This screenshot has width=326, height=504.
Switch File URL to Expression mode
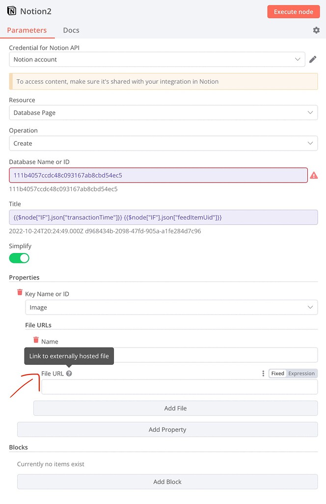tap(301, 373)
